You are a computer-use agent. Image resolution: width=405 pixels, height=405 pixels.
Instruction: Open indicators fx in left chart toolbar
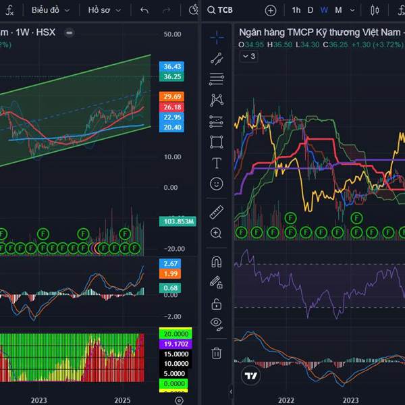tap(9, 10)
